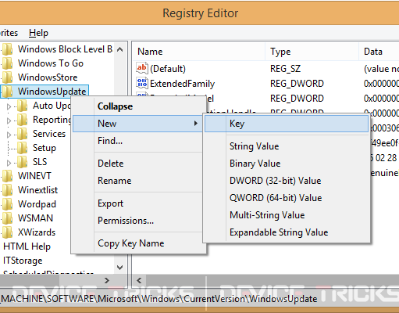Click the Windows To Go folder icon

click(7, 63)
